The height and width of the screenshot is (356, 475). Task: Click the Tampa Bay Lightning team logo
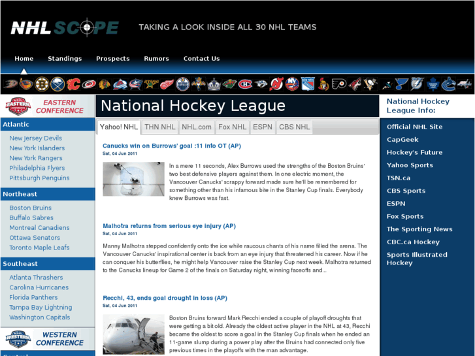click(417, 84)
